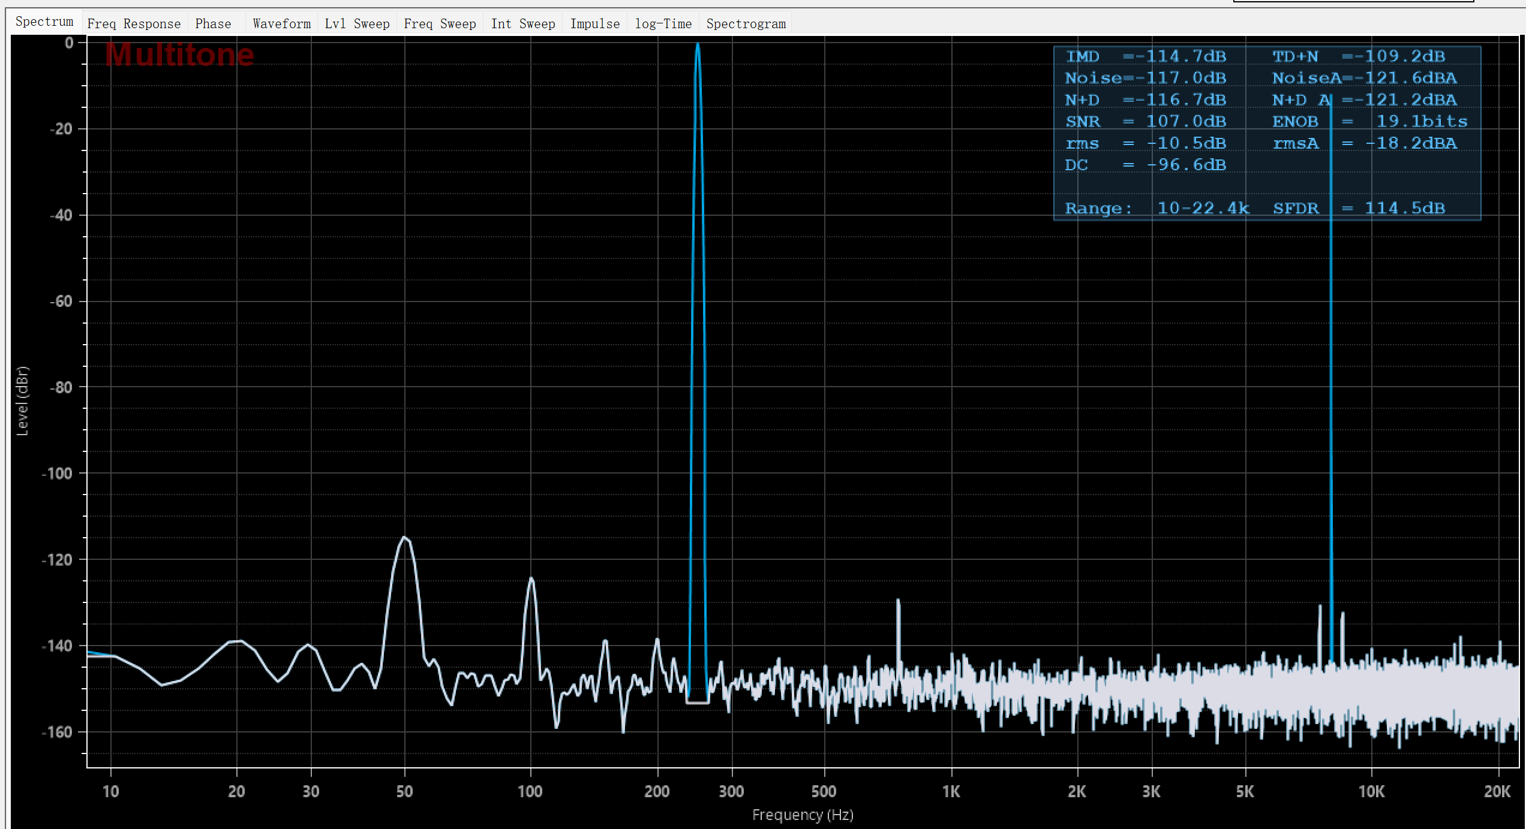Screen dimensions: 1526x829
Task: Click the Spectrum tab
Action: click(44, 22)
